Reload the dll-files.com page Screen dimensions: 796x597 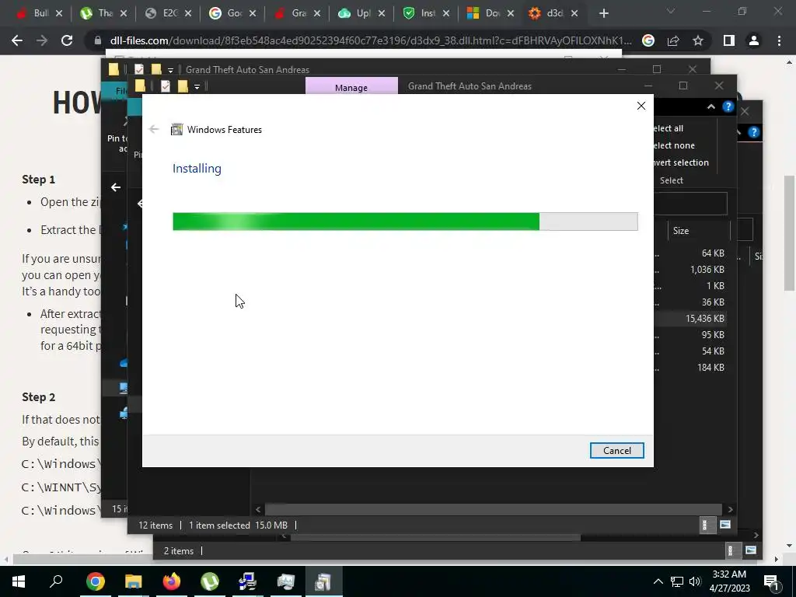tap(67, 40)
